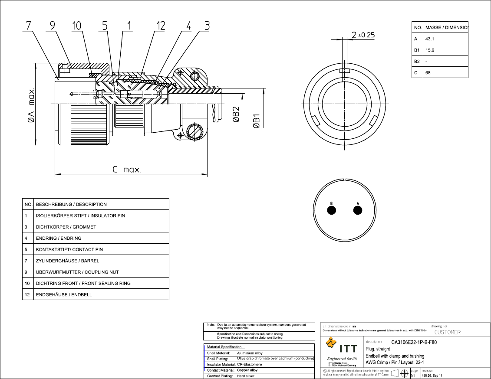Select callout number 4 above the connector drawing

point(188,26)
